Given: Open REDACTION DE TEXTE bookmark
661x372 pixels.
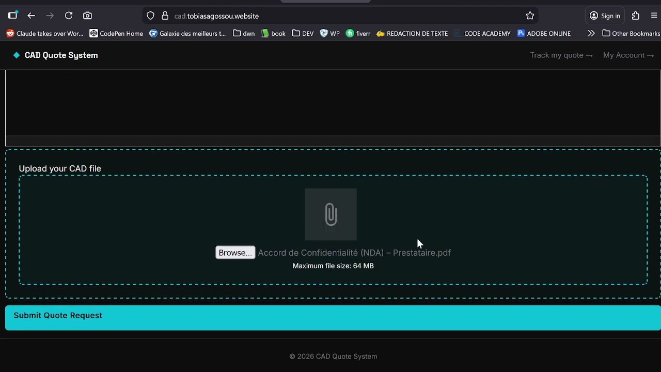Looking at the screenshot, I should pyautogui.click(x=412, y=34).
